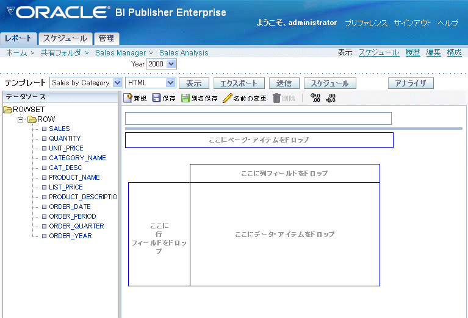The height and width of the screenshot is (318, 468).
Task: Open the 履歴 link
Action: coord(412,52)
